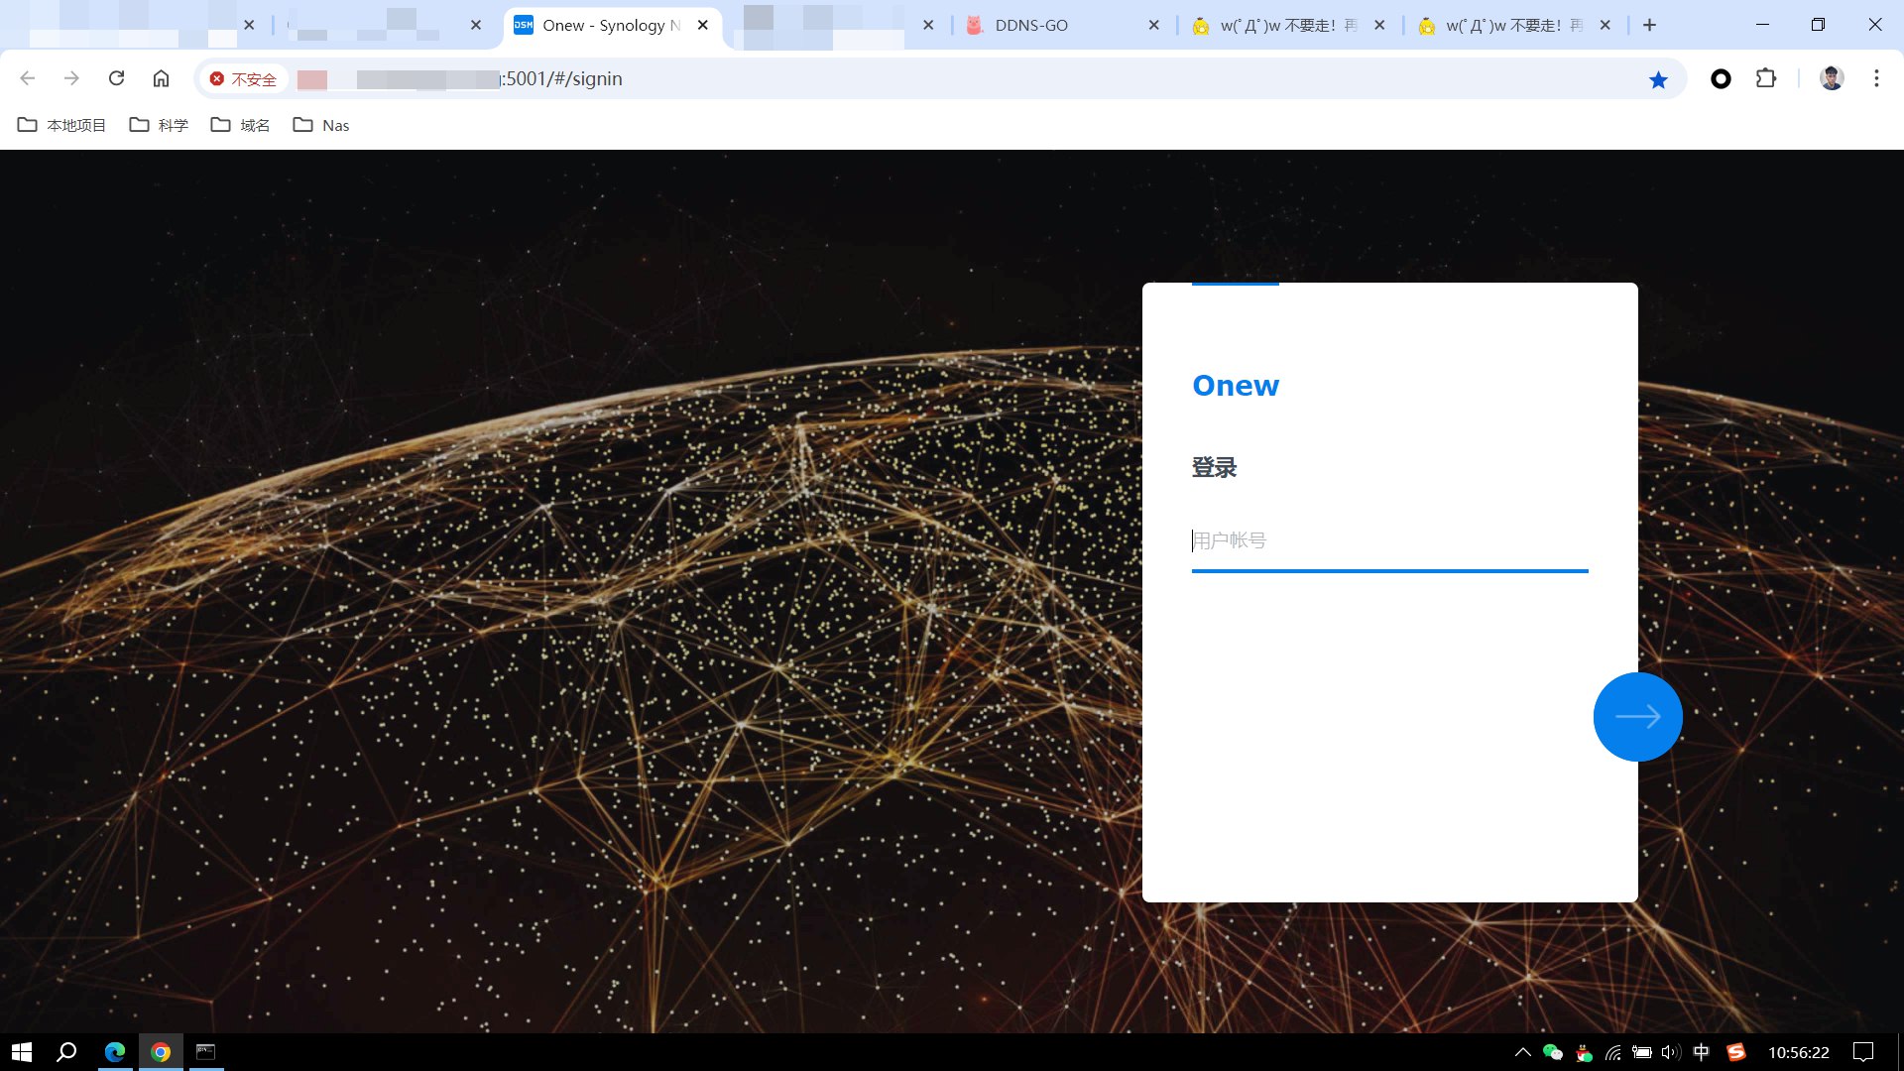Go back using browser back arrow

[x=28, y=78]
